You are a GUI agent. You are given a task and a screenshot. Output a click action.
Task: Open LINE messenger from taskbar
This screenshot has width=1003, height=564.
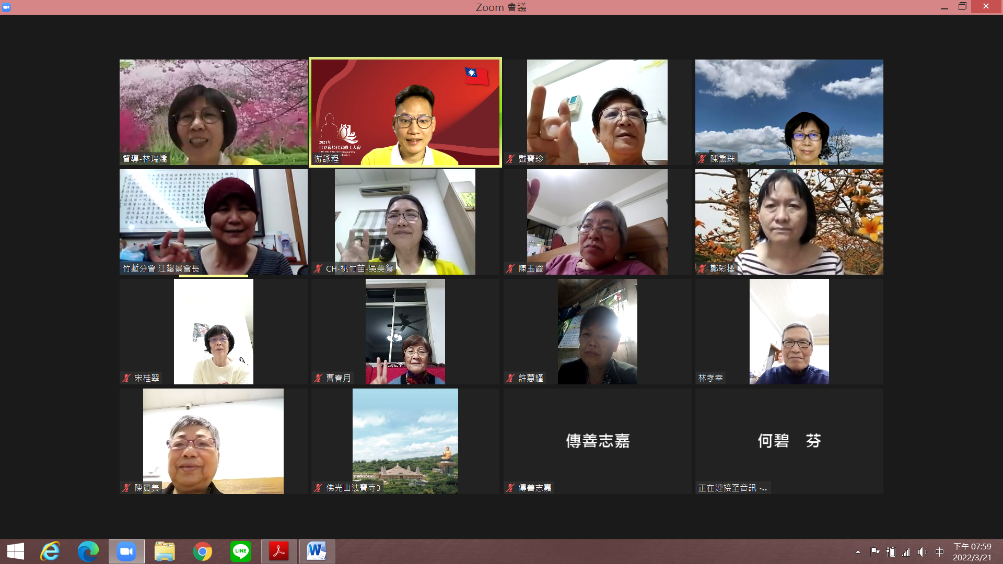pyautogui.click(x=241, y=551)
